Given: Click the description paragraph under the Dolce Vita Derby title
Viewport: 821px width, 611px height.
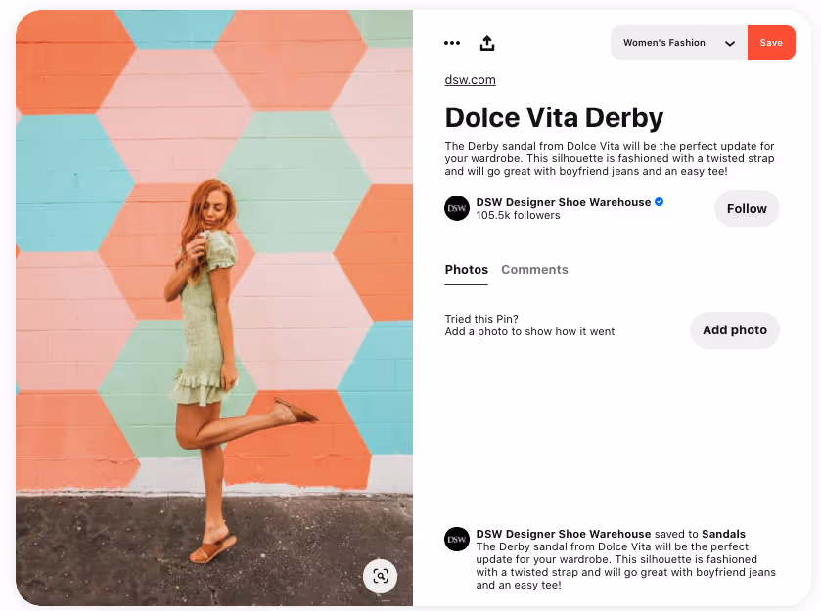Looking at the screenshot, I should [x=610, y=158].
